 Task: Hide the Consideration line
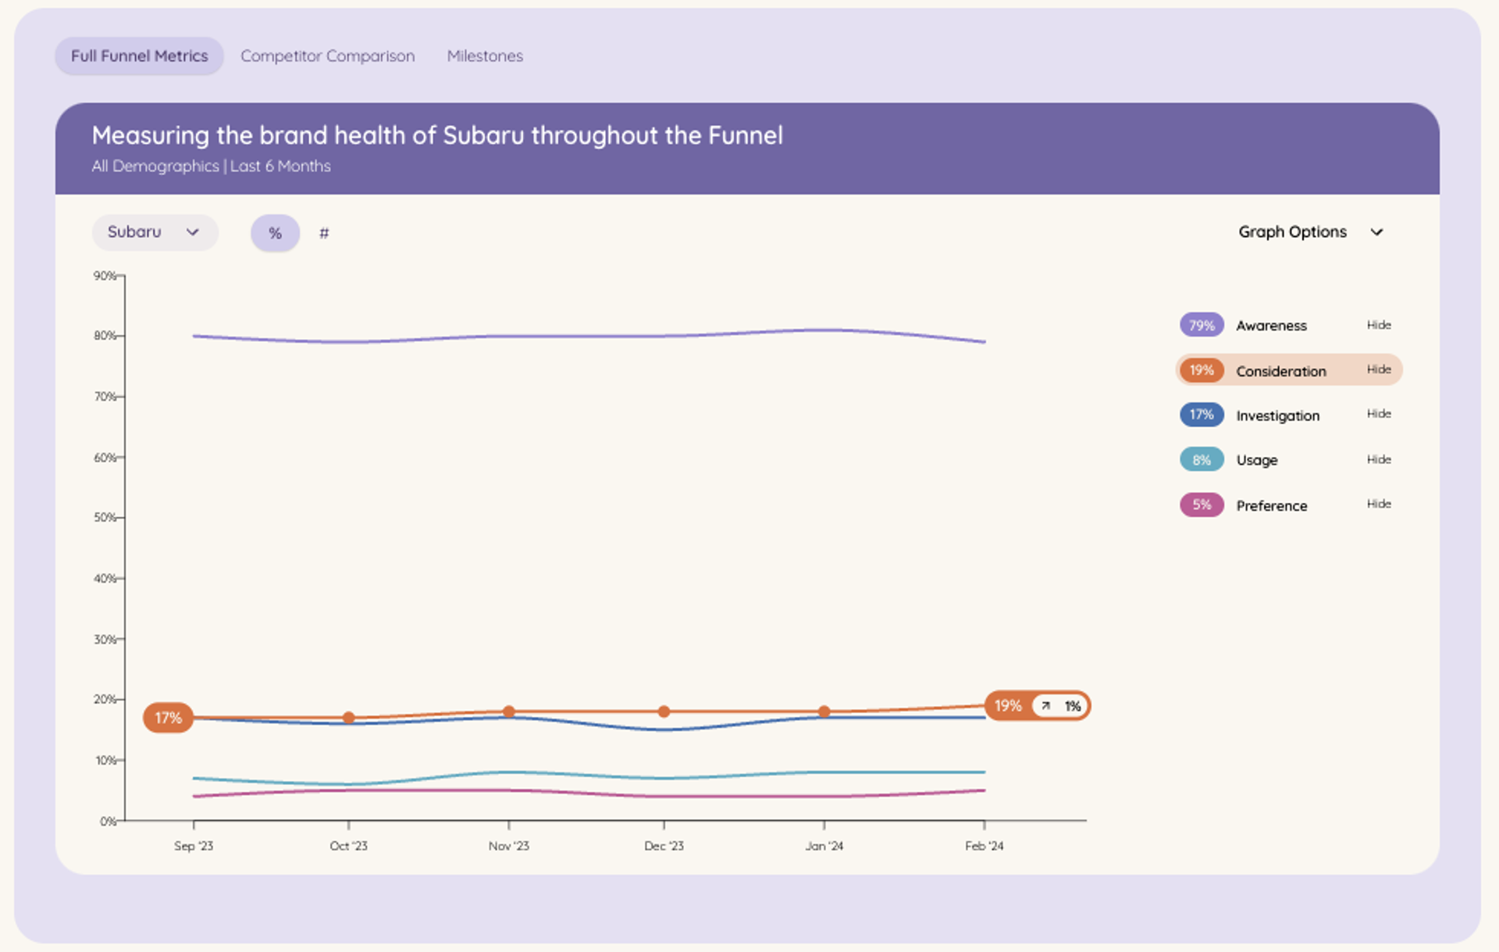tap(1379, 369)
